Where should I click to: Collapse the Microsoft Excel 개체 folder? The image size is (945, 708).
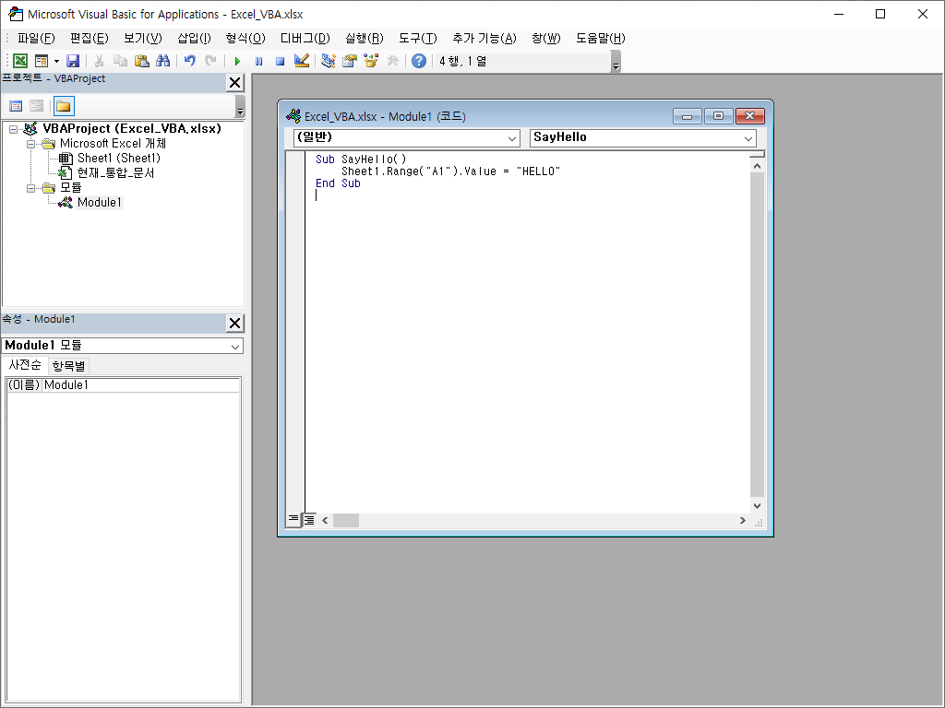tap(30, 144)
